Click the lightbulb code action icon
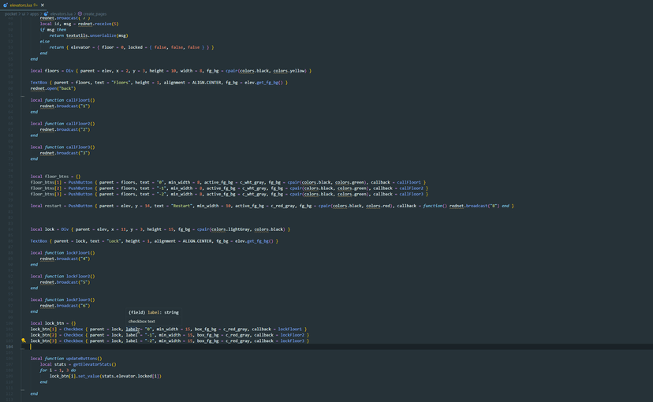 click(x=24, y=341)
